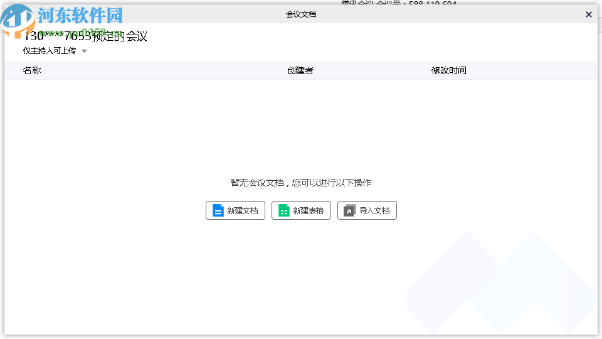
Task: Open the 仅主持人可上传 permission dropdown
Action: pyautogui.click(x=55, y=51)
